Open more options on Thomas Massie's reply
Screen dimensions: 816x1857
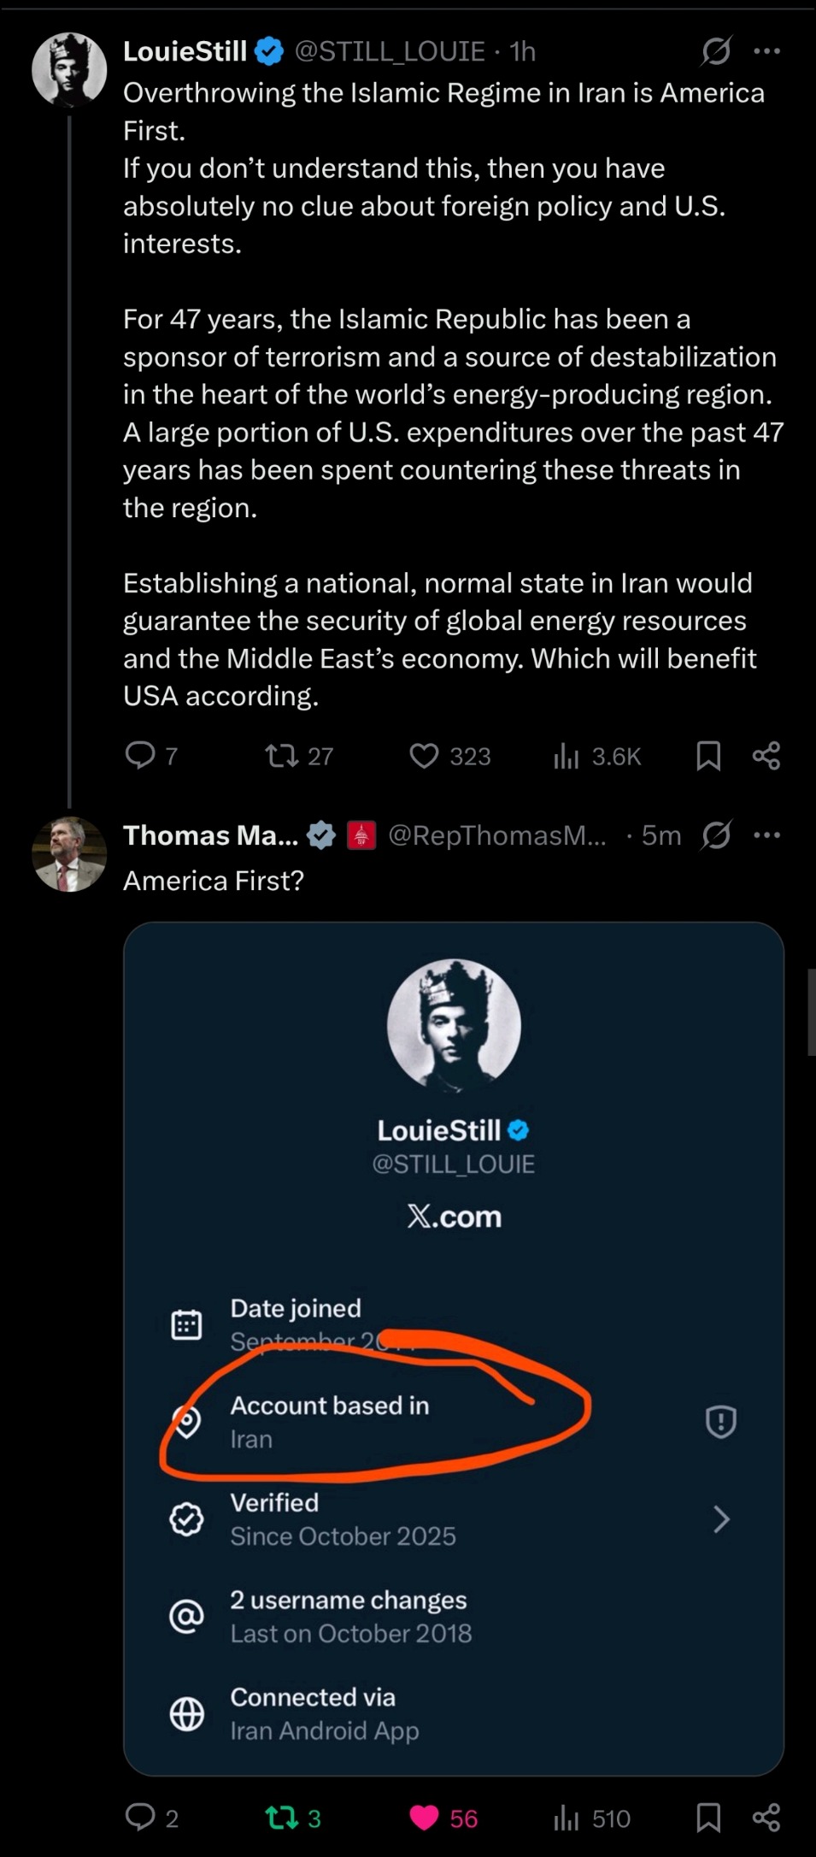(x=767, y=834)
